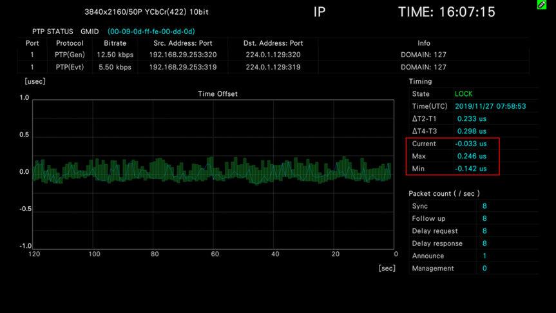Click the Packet count ( / sec ) heading
This screenshot has height=313, width=556.
444,194
